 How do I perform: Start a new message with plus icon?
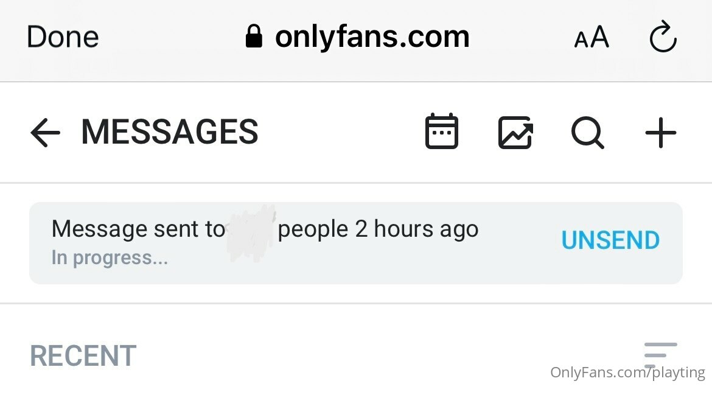click(660, 132)
